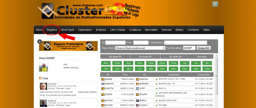Click EA5WP profile photo
Screen dimensions: 256x108
click(x=43, y=67)
